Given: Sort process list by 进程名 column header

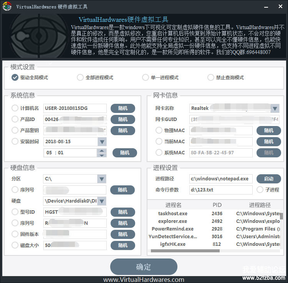Looking at the screenshot, I should click(173, 205).
